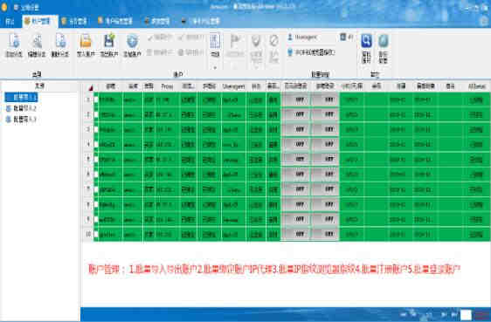Tick the checkbox for row 3
This screenshot has width=491, height=322.
pos(96,129)
